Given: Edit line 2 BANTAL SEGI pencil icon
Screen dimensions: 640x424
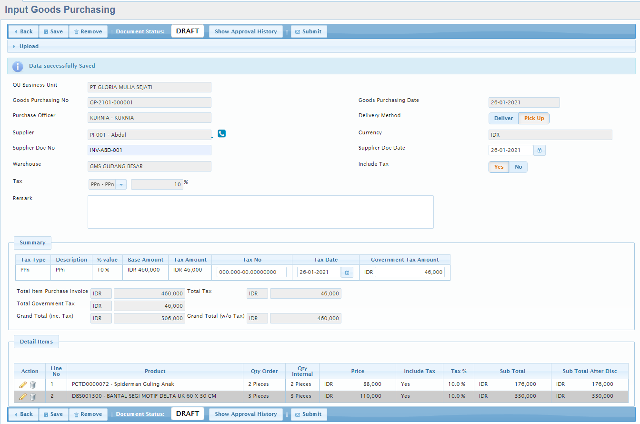Looking at the screenshot, I should (23, 396).
